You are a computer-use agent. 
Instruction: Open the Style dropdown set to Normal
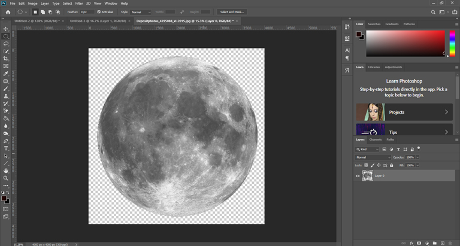click(x=141, y=12)
